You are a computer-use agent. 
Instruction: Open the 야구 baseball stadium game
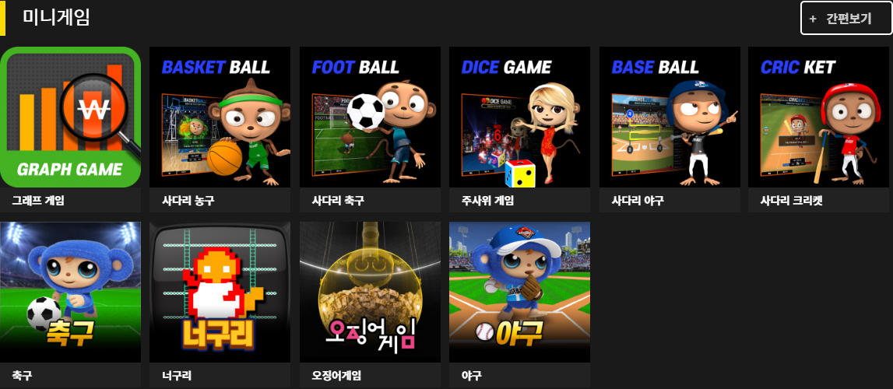pyautogui.click(x=519, y=293)
